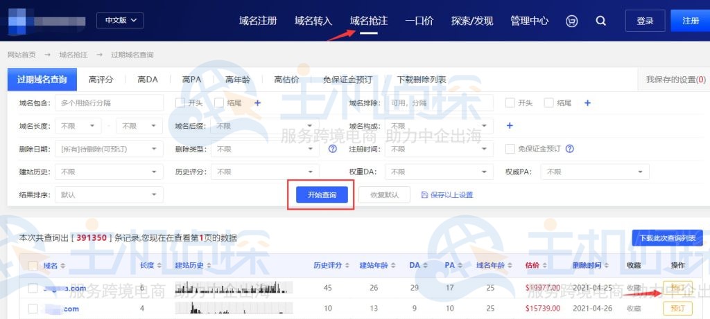Screen dimensions: 710x319
Task: Open 建站历史 dropdown
Action: coord(109,172)
